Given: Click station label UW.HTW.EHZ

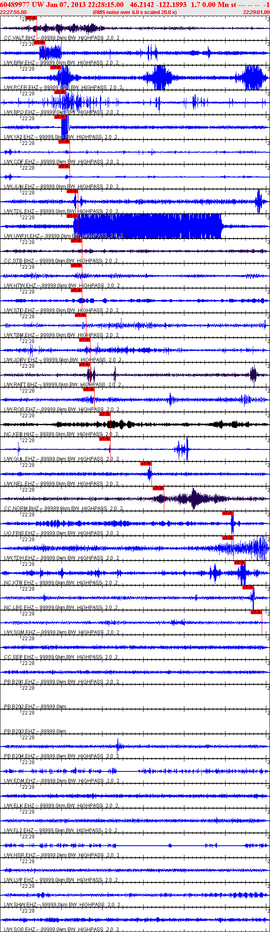Looking at the screenshot, I should pyautogui.click(x=20, y=286).
